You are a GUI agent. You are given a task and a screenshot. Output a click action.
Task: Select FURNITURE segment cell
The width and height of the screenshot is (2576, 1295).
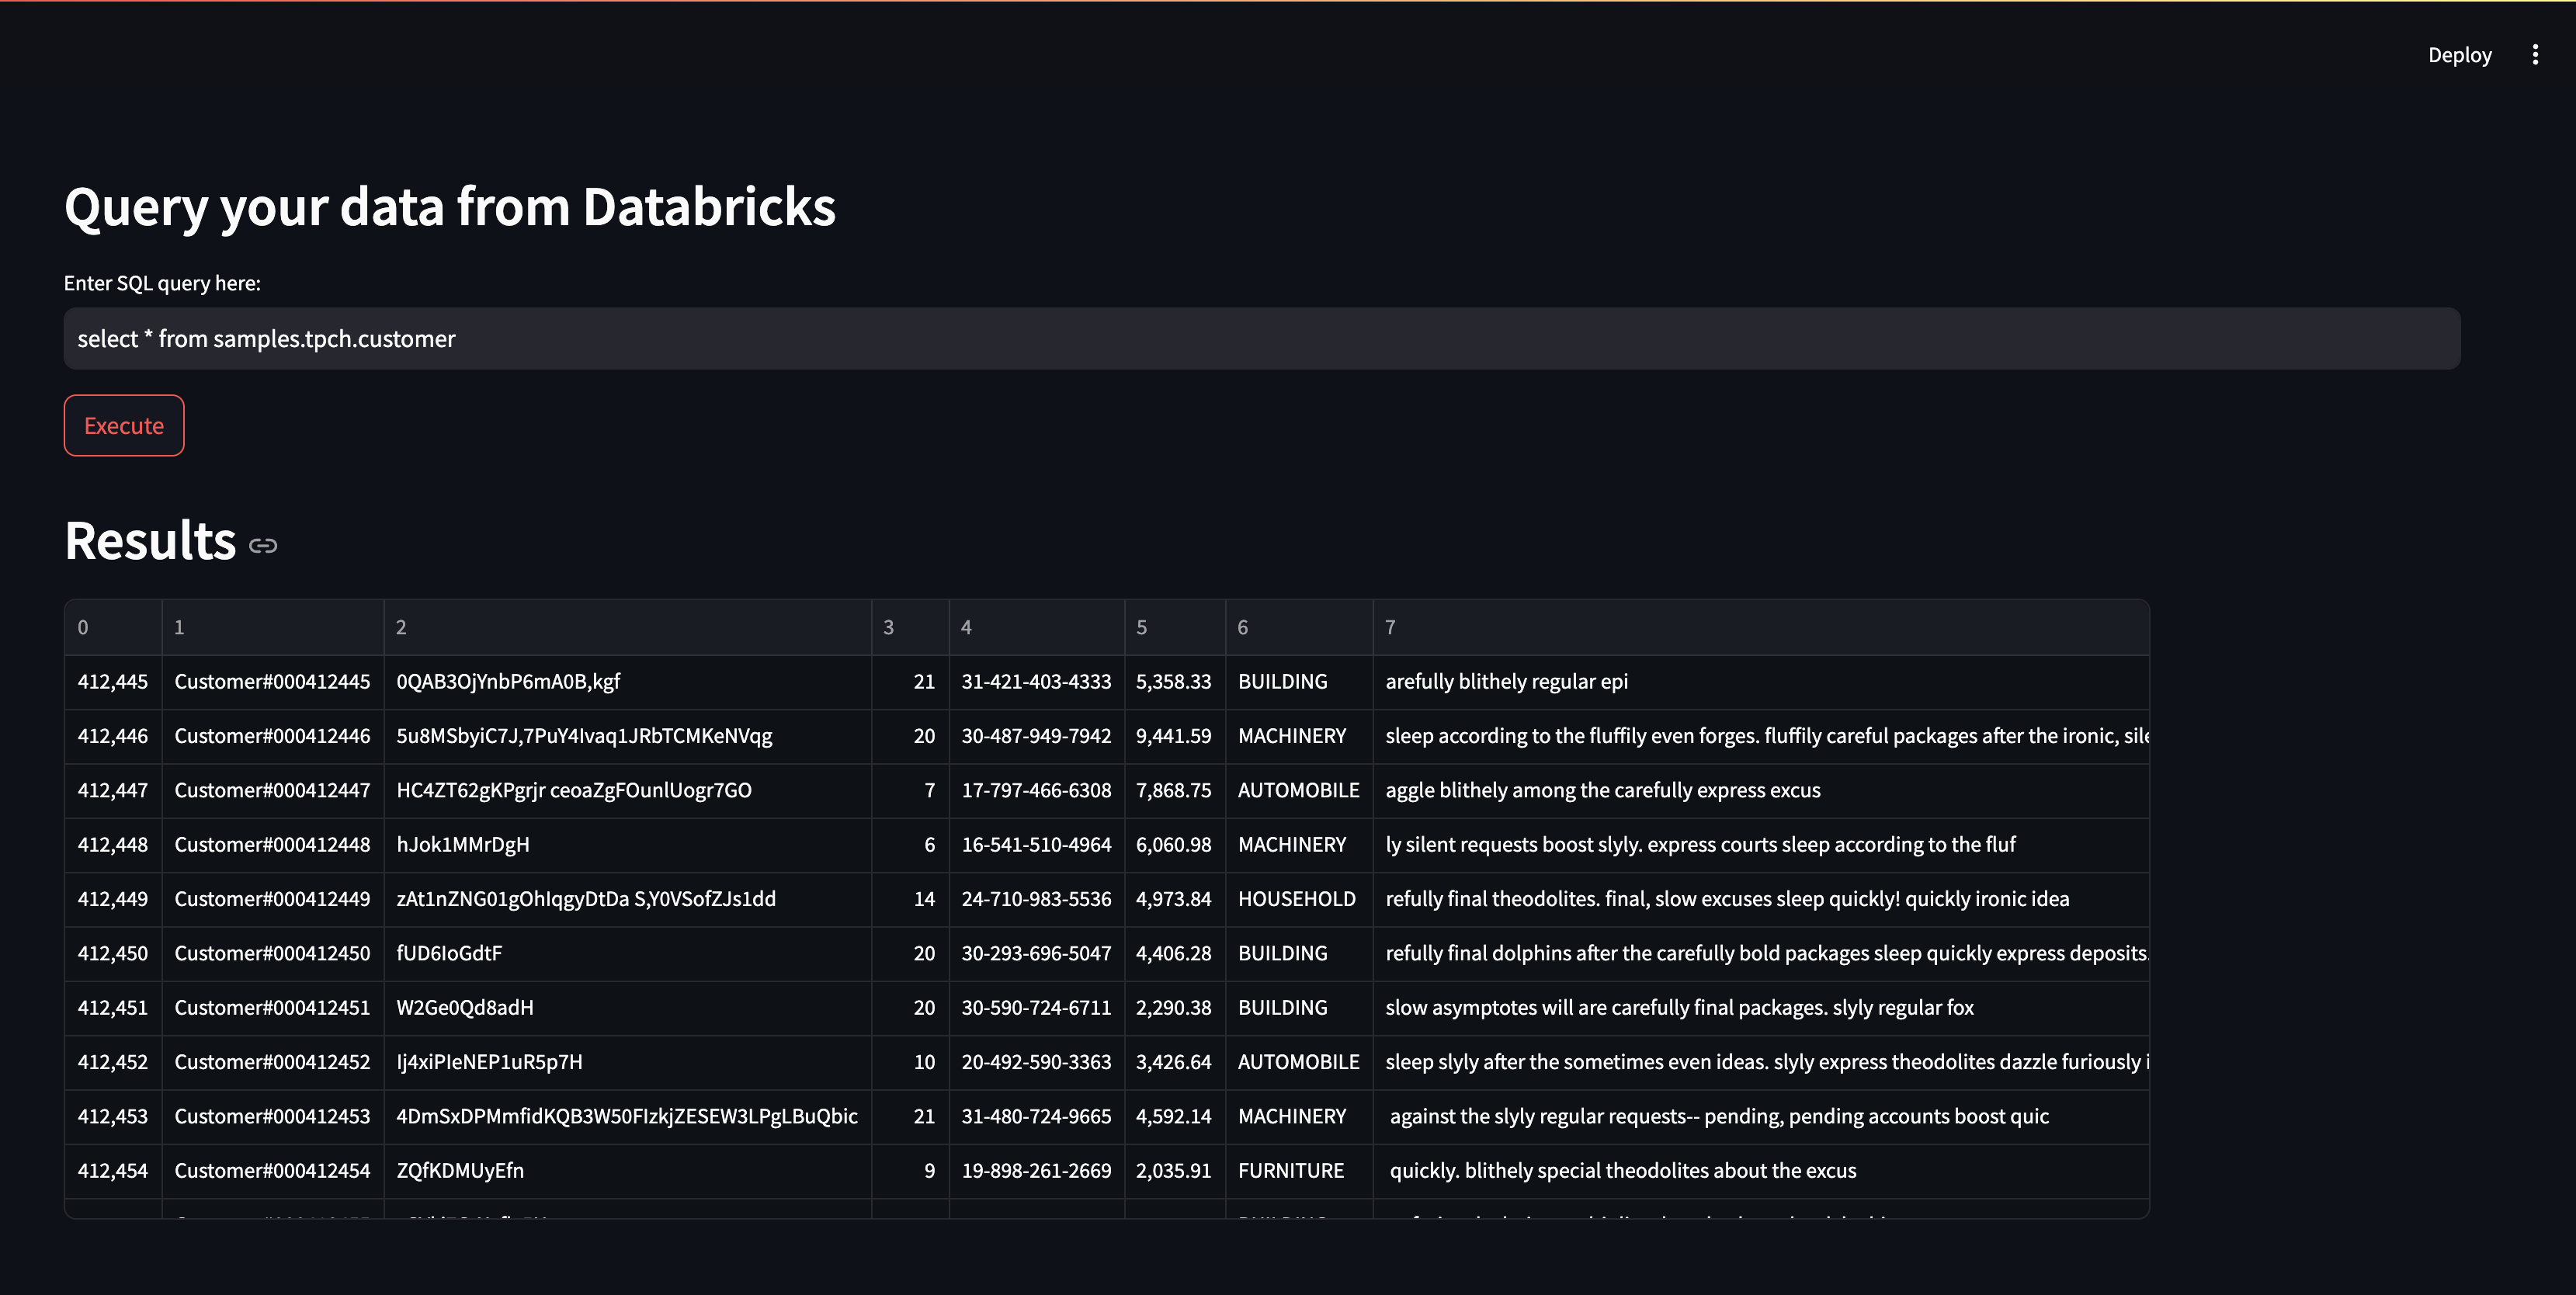[1299, 1171]
